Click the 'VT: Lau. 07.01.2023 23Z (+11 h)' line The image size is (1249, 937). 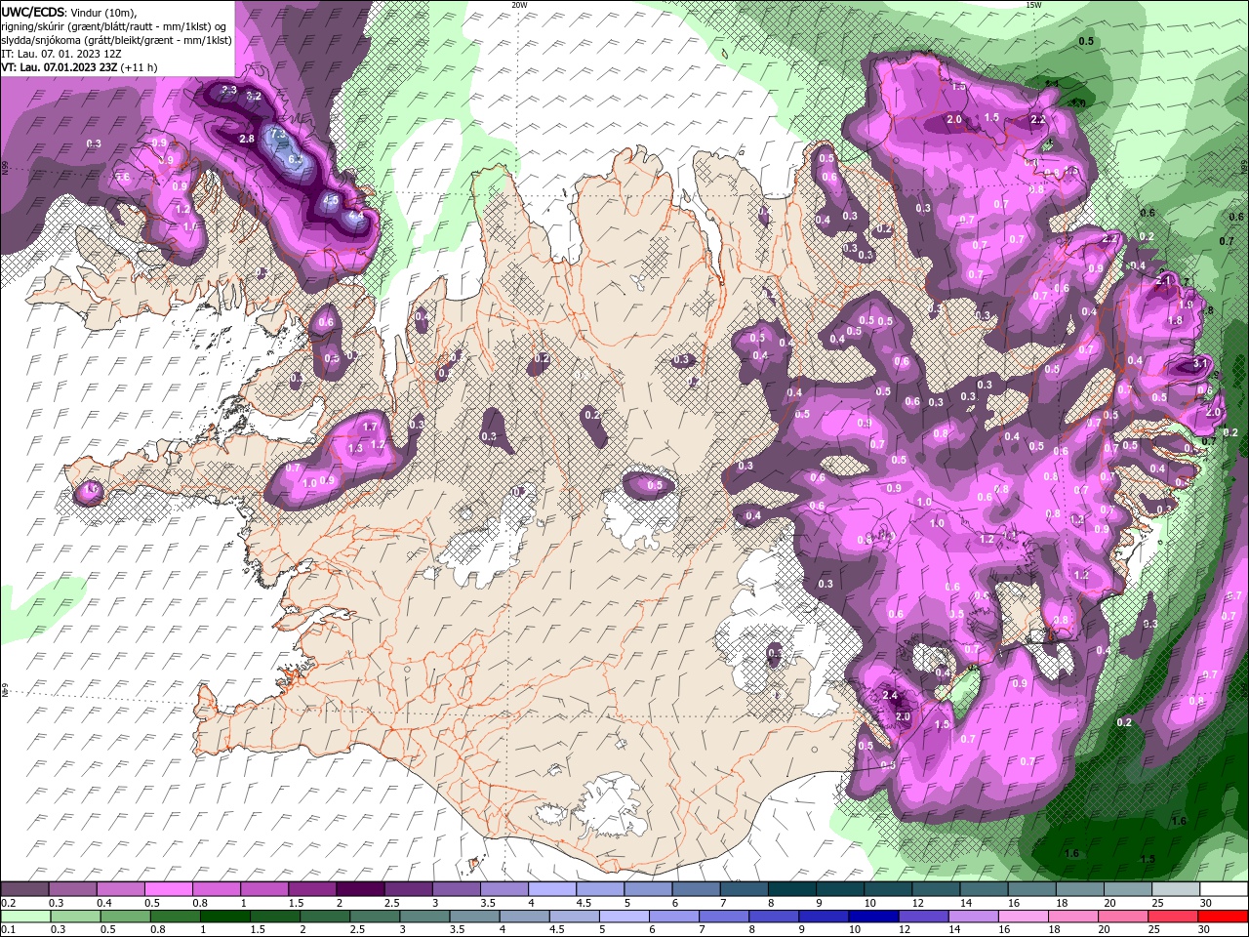[x=79, y=67]
